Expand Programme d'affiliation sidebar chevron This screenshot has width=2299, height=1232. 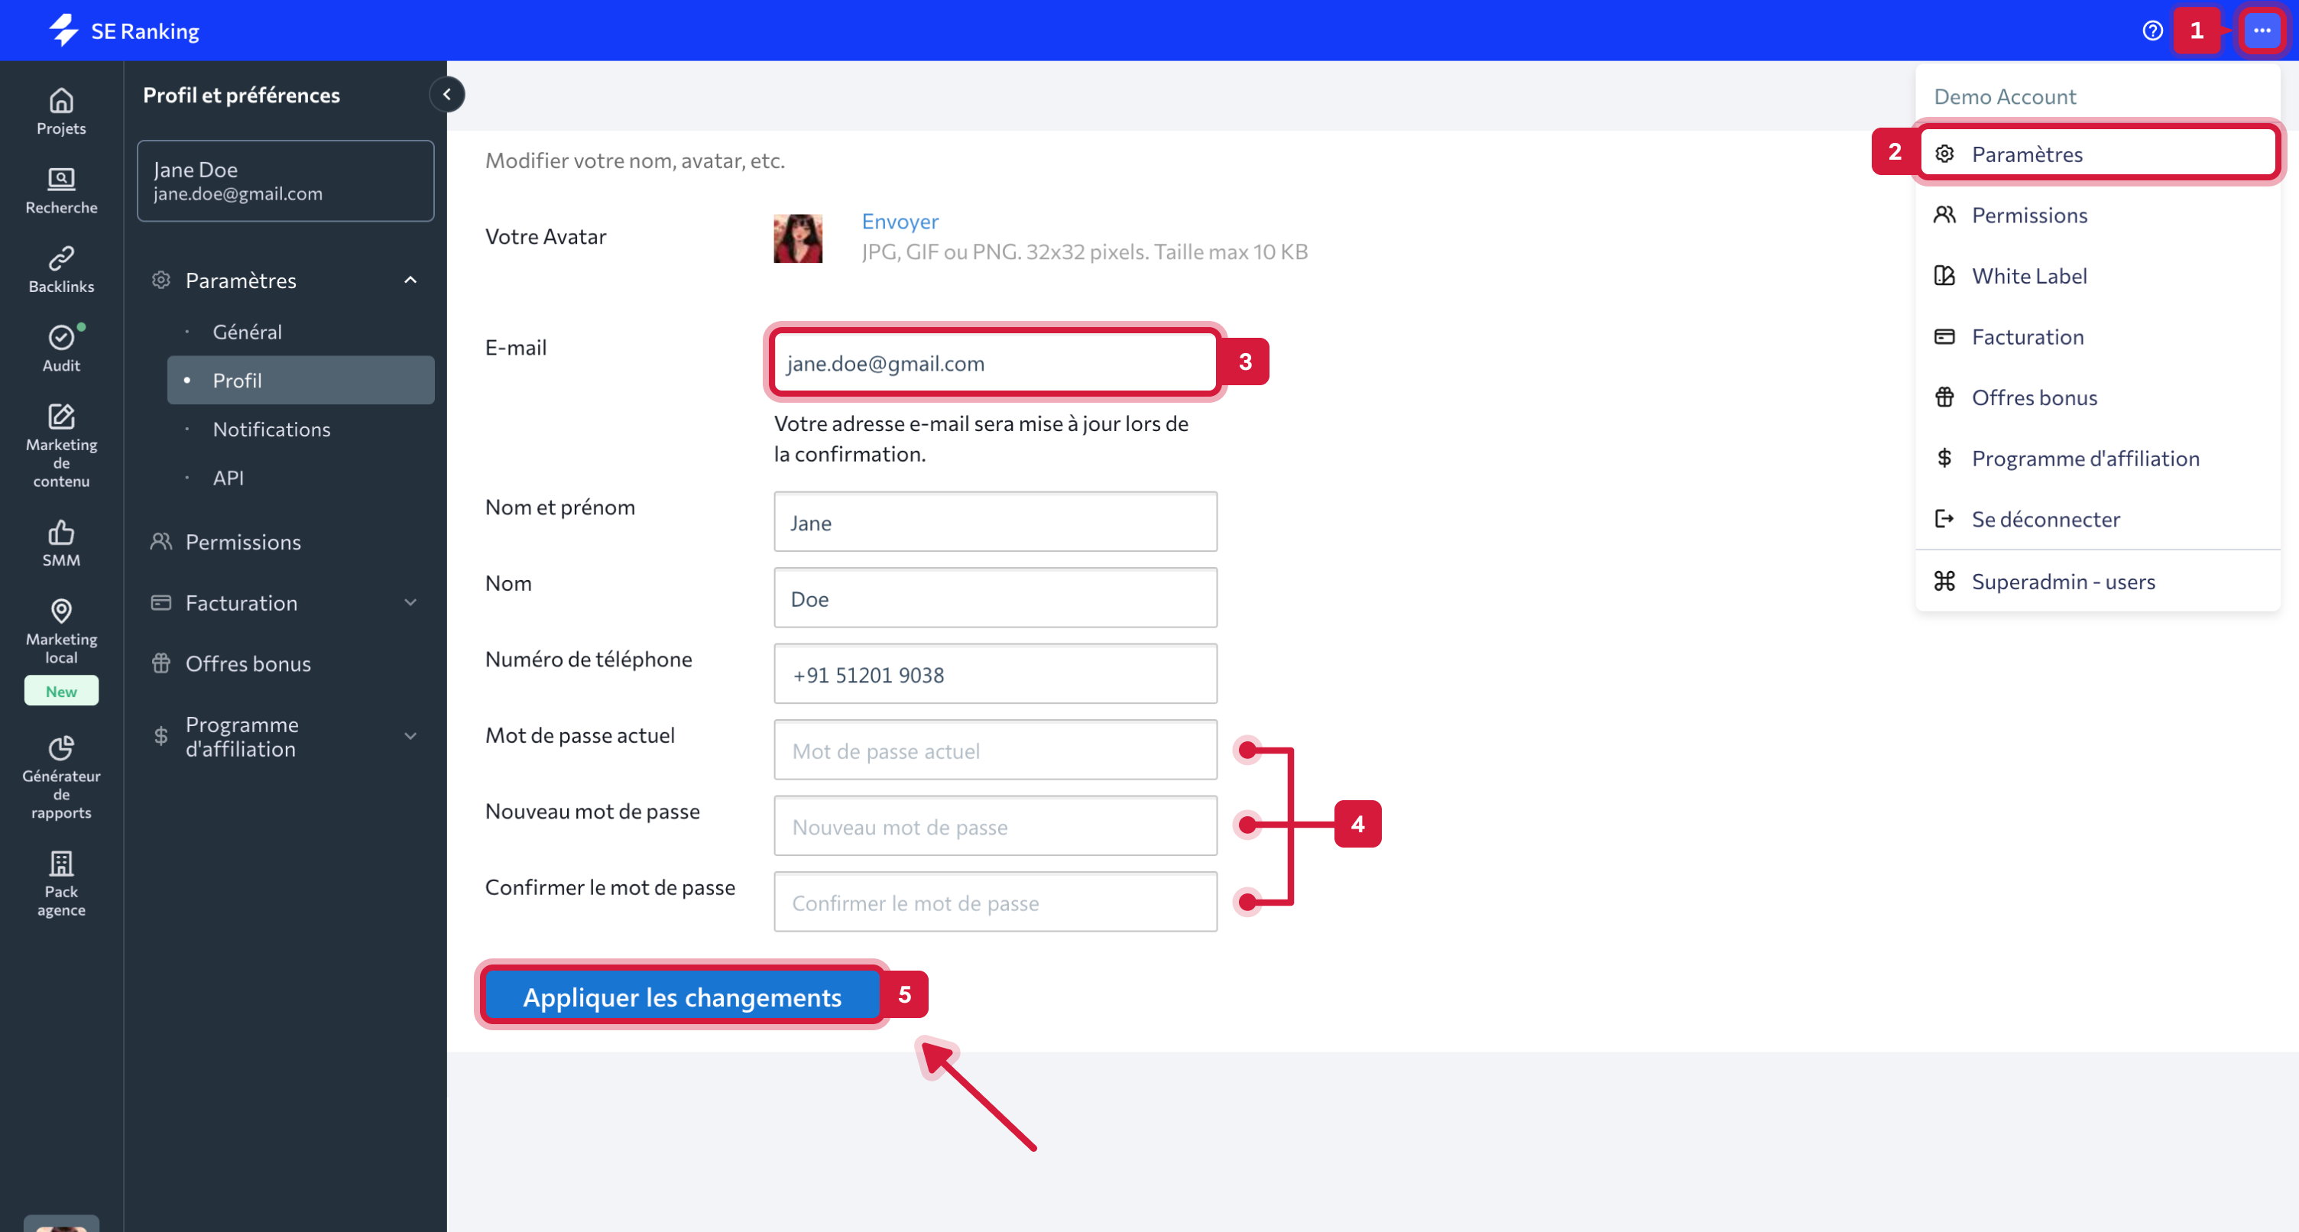pyautogui.click(x=410, y=737)
